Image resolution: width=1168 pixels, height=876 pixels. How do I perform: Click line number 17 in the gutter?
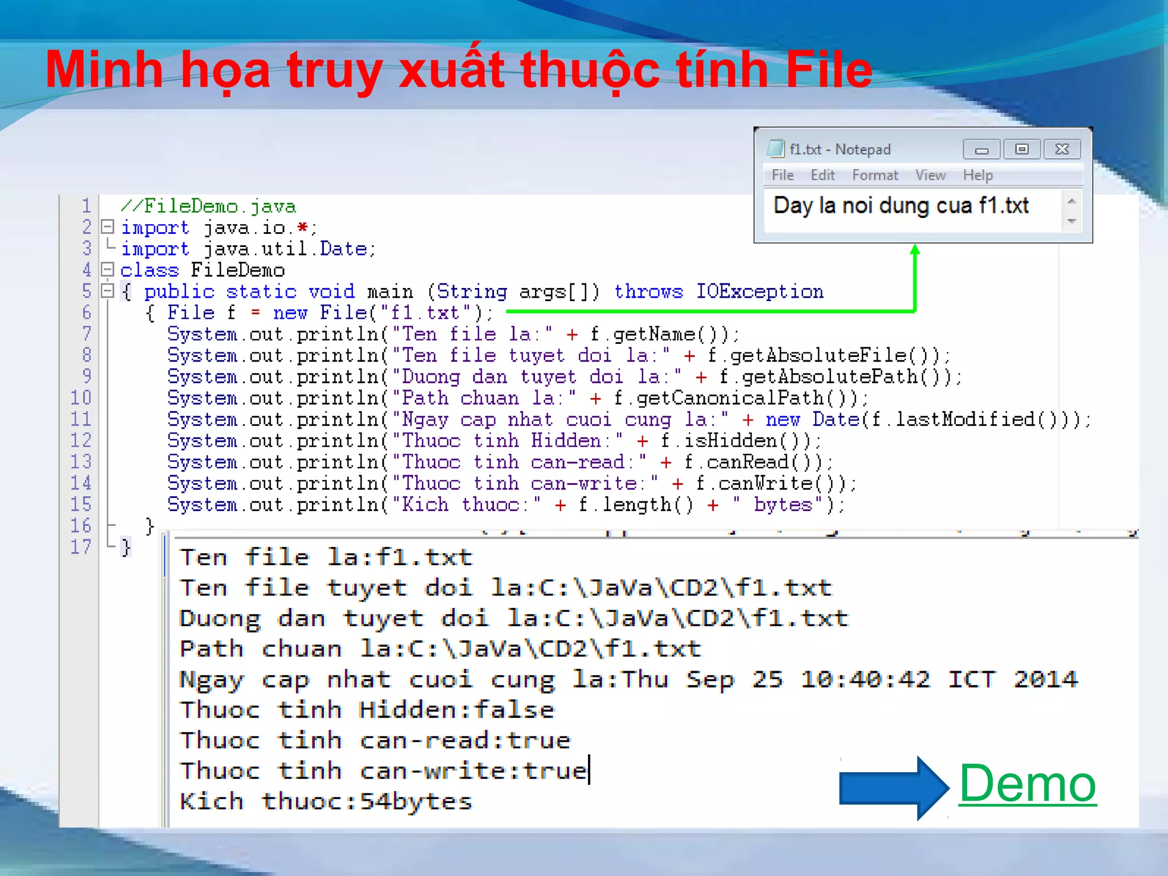click(x=80, y=547)
